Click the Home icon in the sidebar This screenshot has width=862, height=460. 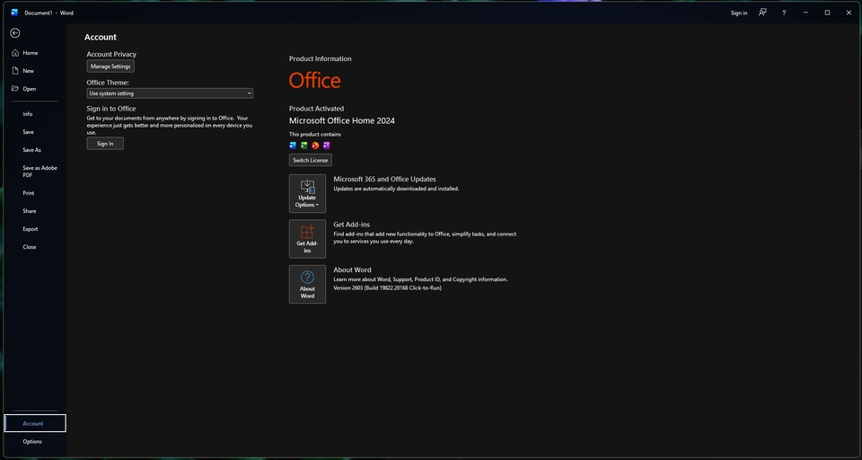tap(15, 53)
